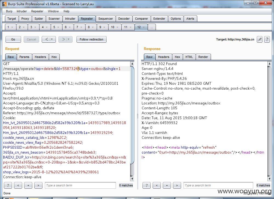Show the response HTML tab
Image resolution: width=274 pixels, height=199 pixels.
[189, 57]
